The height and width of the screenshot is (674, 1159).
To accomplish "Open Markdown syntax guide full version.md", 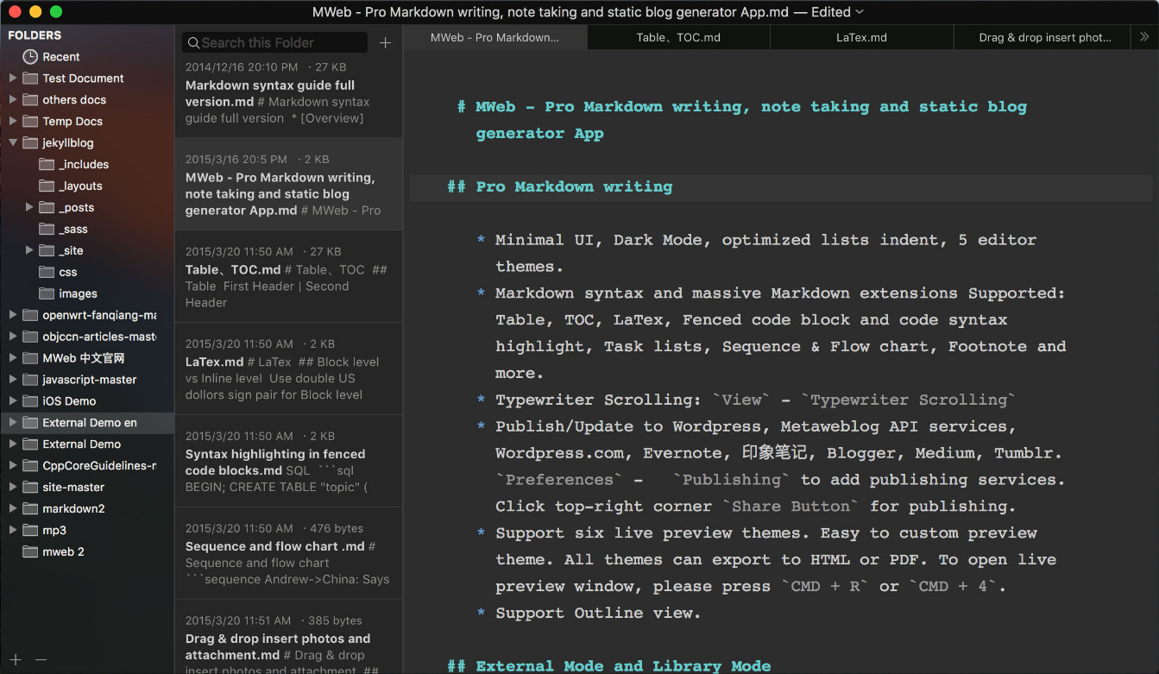I will pyautogui.click(x=288, y=93).
